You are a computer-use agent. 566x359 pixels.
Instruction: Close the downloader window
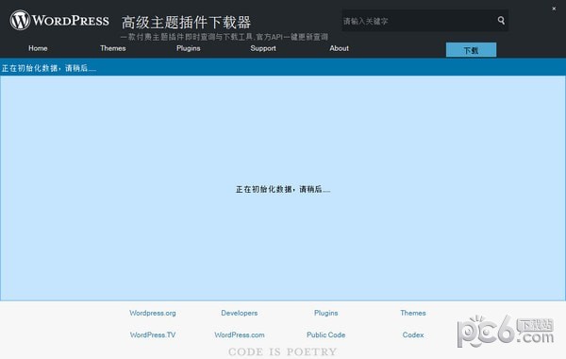click(554, 9)
